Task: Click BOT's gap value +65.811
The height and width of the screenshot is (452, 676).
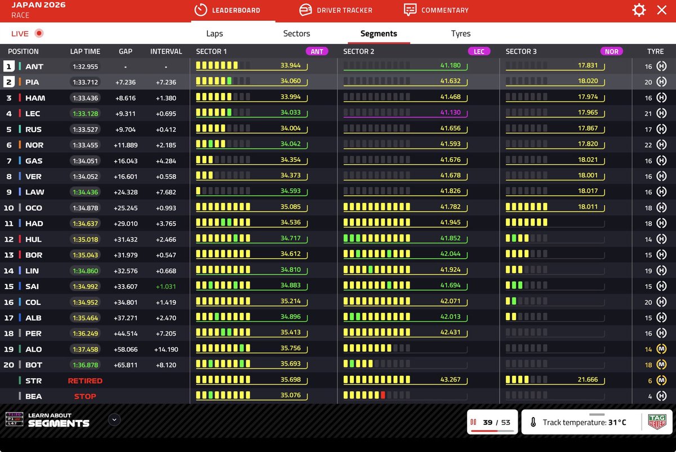Action: [125, 365]
